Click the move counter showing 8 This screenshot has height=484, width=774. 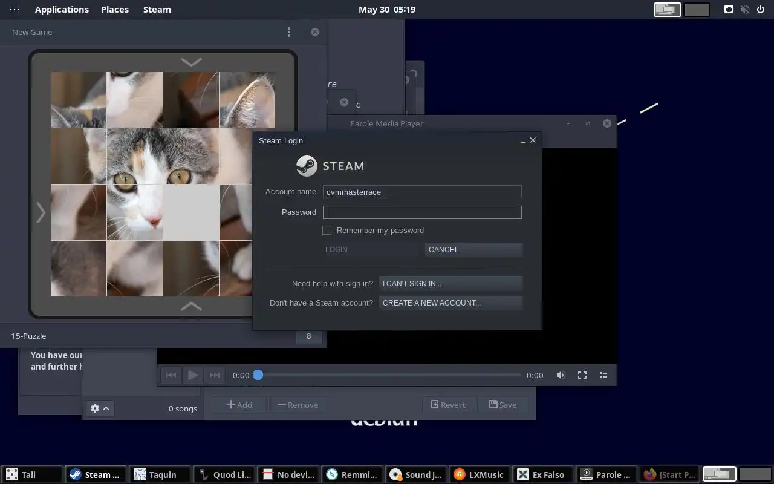[x=308, y=336]
